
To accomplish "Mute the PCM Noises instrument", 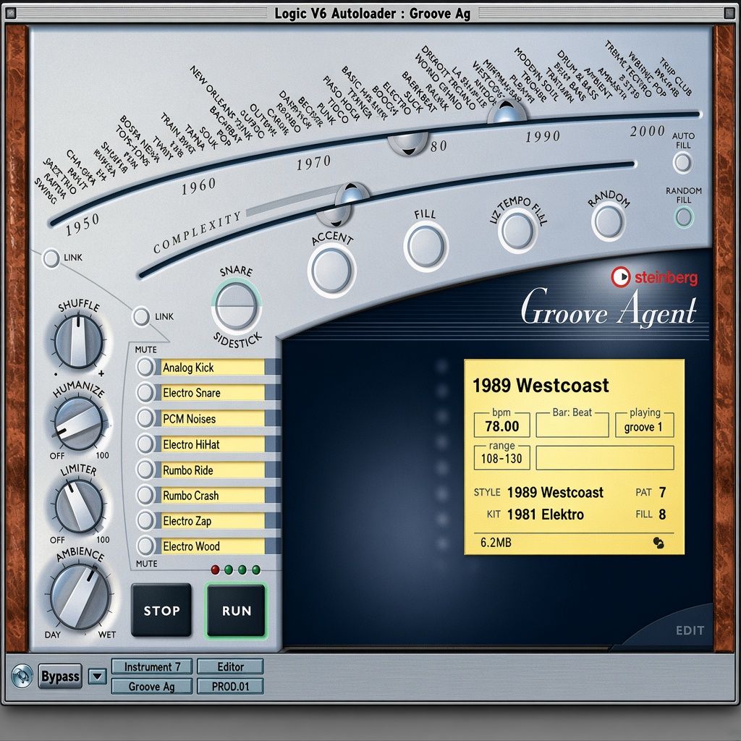I will pyautogui.click(x=145, y=418).
